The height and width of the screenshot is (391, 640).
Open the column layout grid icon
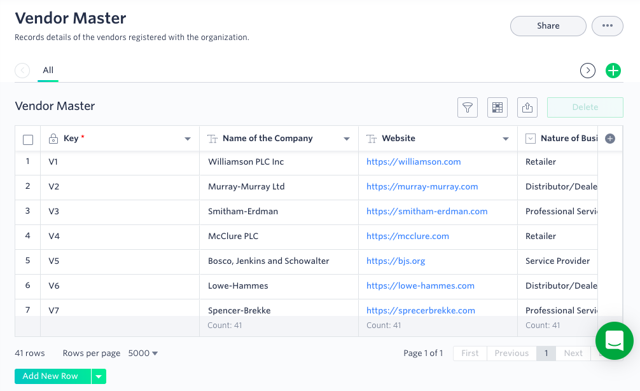[x=497, y=107]
